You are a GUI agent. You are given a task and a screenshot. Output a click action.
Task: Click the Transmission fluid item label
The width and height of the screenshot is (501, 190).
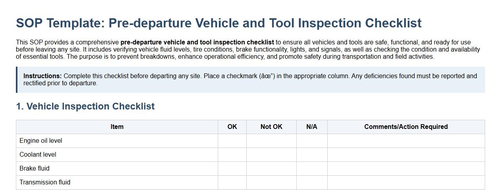tap(45, 182)
